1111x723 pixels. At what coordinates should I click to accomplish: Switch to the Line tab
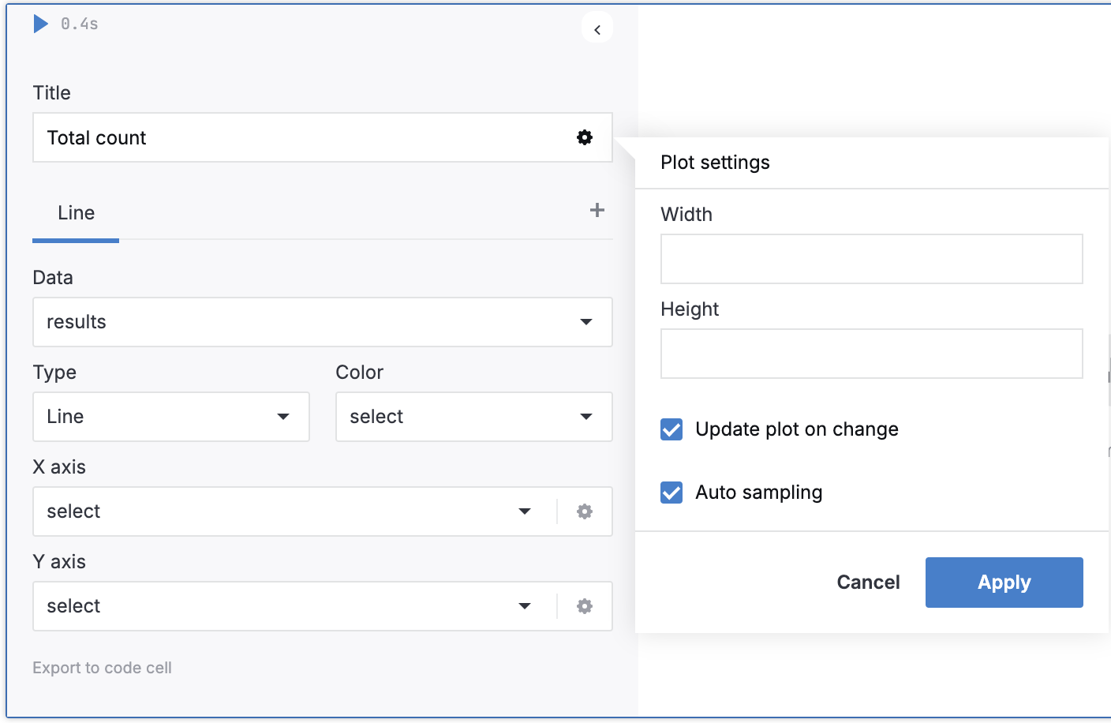tap(75, 212)
